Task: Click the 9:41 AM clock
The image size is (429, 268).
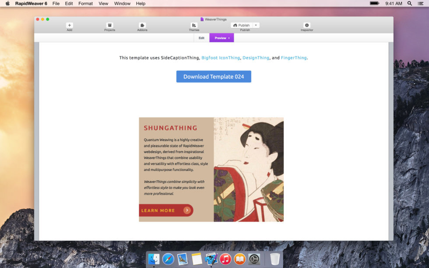Action: [x=394, y=3]
